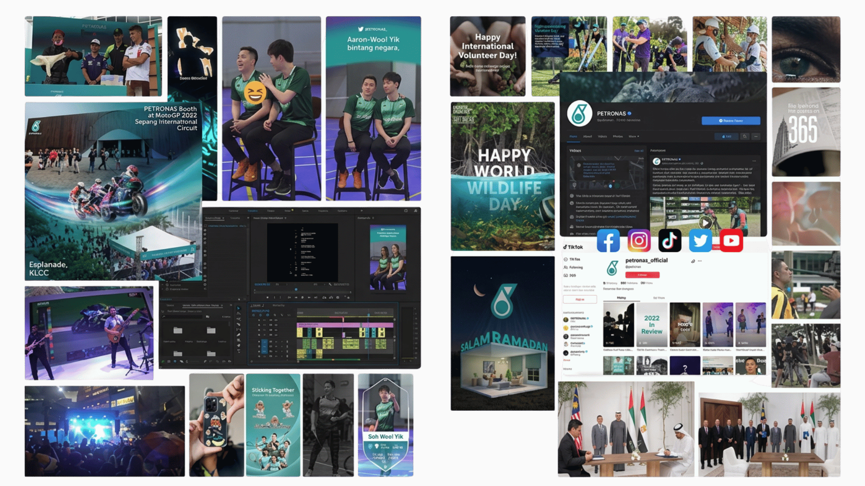Click the share icon beside petronas_official

pos(693,261)
